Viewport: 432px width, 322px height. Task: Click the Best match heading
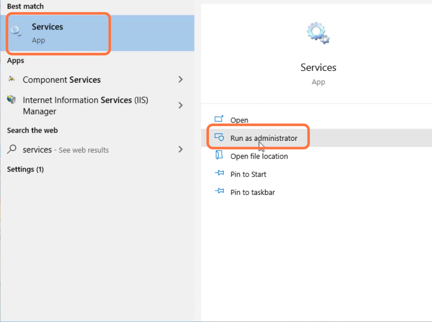pyautogui.click(x=26, y=6)
